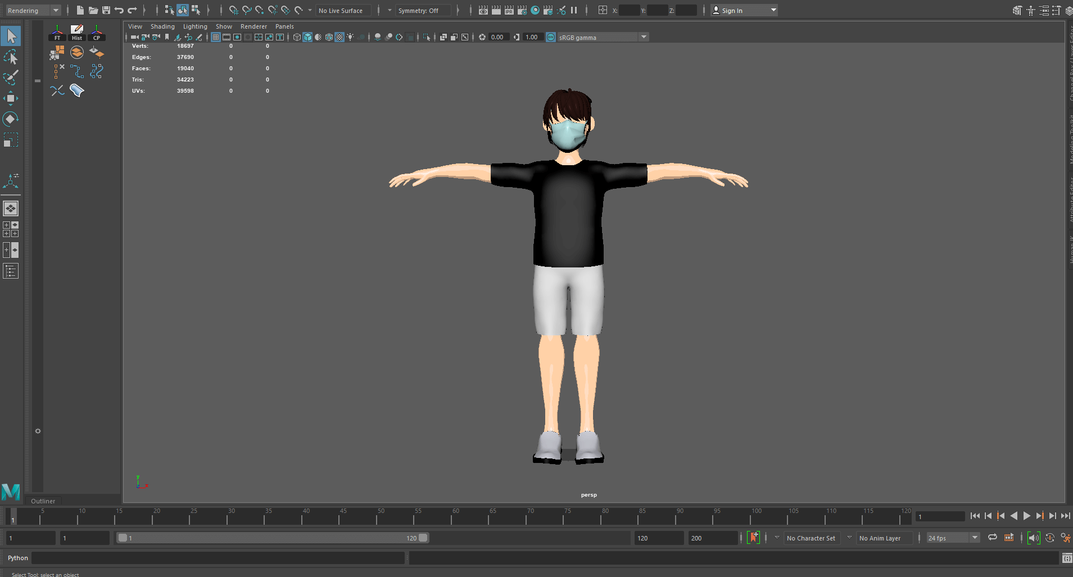Click the Freeze Transformations FT shelf icon
This screenshot has width=1073, height=577.
click(x=57, y=33)
